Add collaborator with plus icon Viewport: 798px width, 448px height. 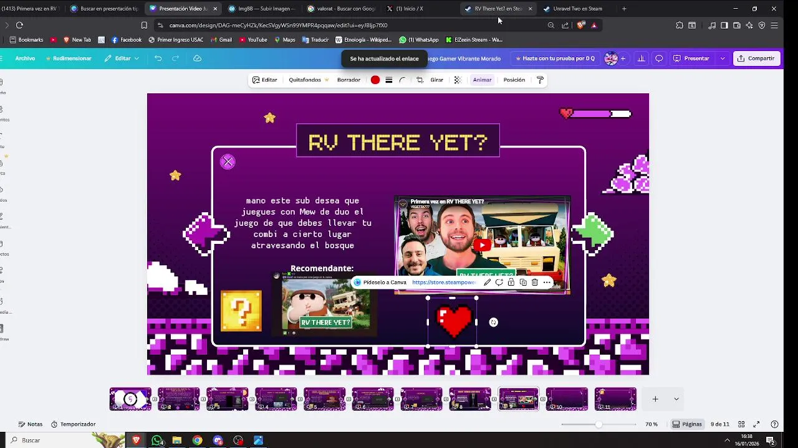click(623, 58)
